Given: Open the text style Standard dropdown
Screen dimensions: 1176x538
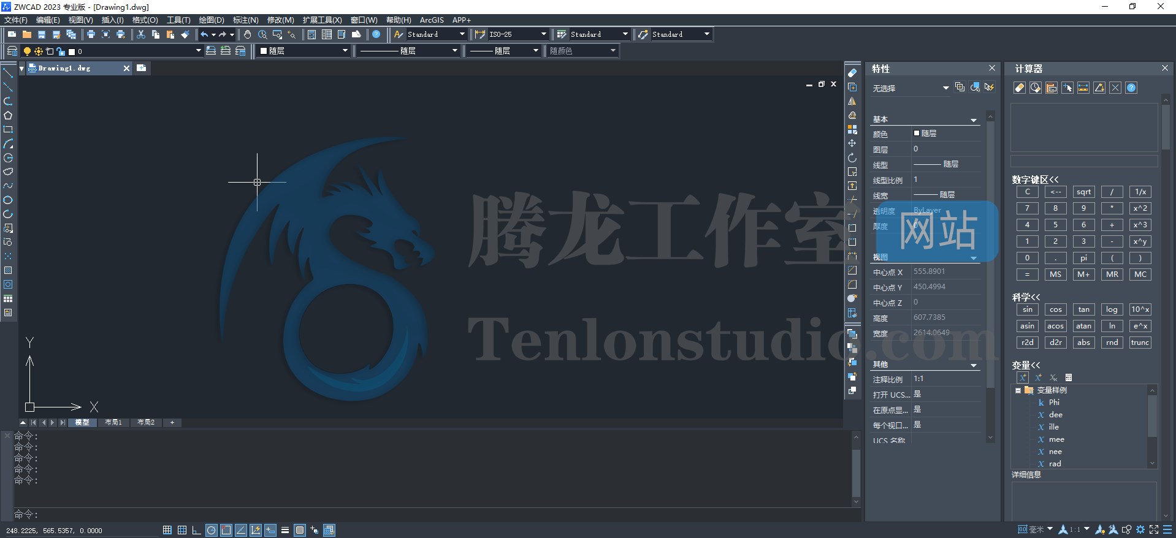Looking at the screenshot, I should tap(436, 34).
